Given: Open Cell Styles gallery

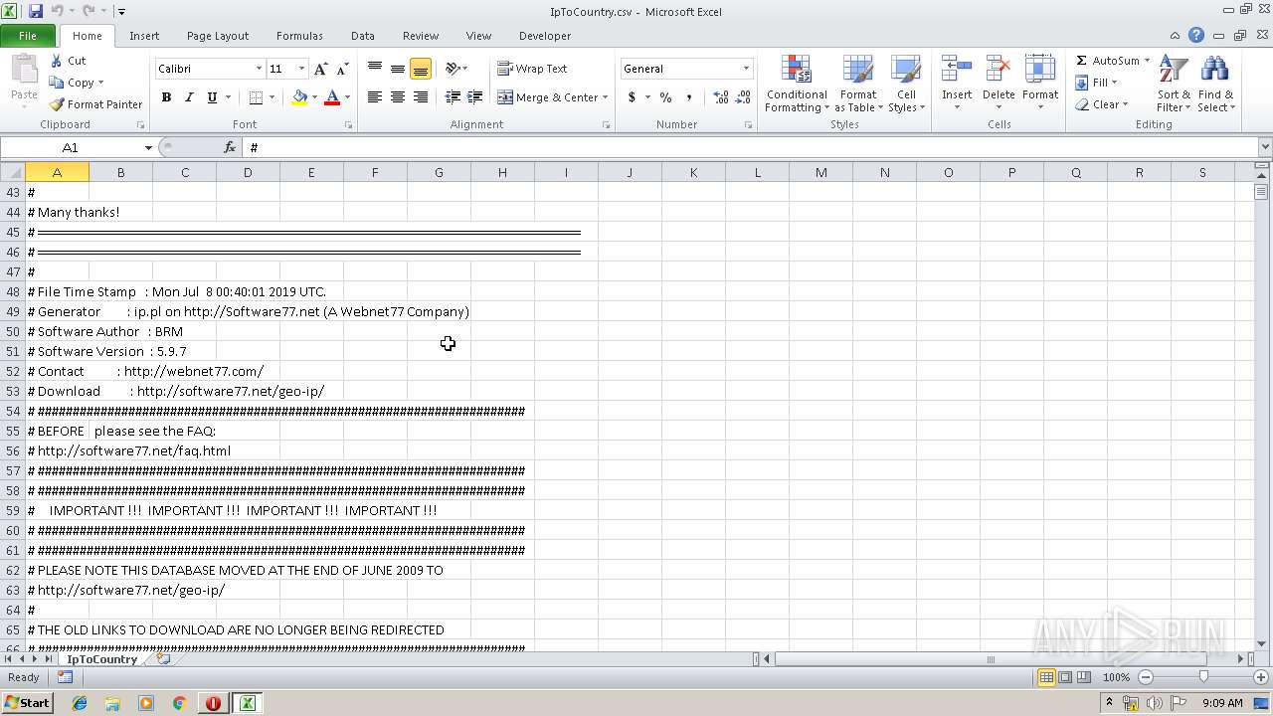Looking at the screenshot, I should 906,85.
